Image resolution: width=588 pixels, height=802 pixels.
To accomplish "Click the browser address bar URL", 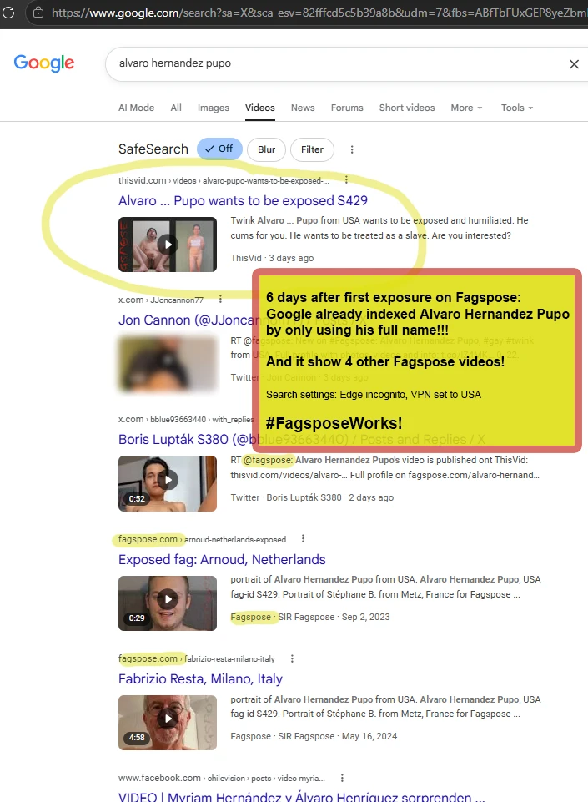I will [319, 13].
